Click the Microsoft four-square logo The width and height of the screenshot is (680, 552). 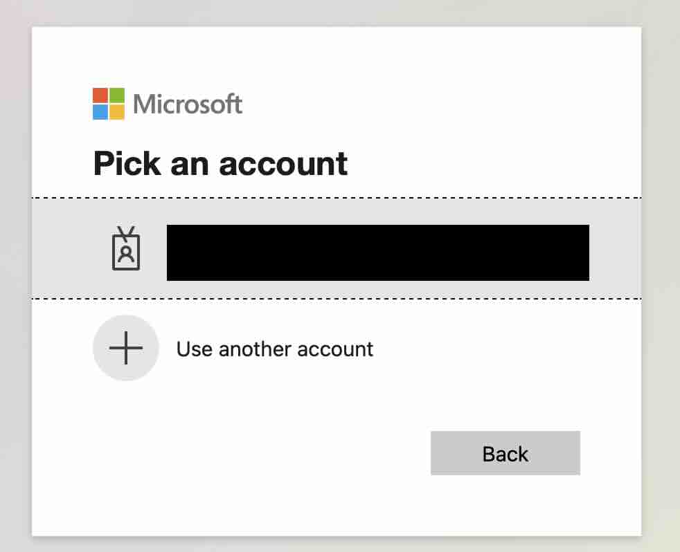(x=107, y=104)
